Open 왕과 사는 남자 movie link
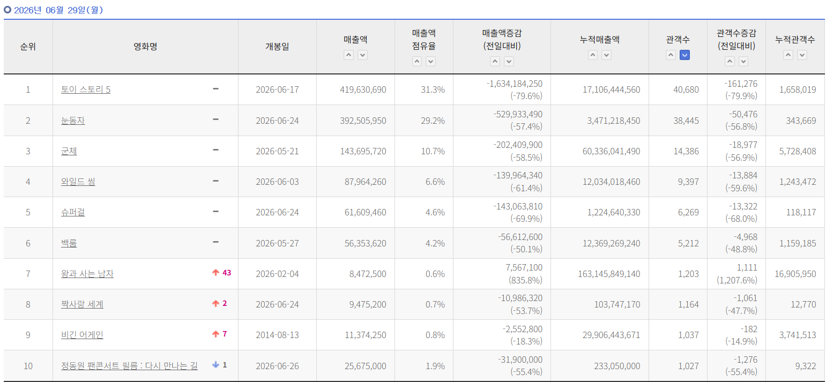Image resolution: width=826 pixels, height=382 pixels. point(87,274)
